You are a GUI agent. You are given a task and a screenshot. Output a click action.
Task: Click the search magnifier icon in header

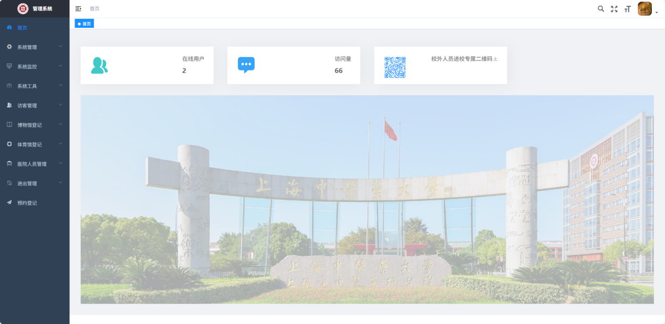click(x=601, y=9)
